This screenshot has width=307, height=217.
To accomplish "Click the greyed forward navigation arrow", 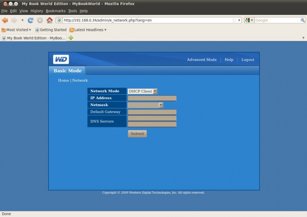I will 14,20.
